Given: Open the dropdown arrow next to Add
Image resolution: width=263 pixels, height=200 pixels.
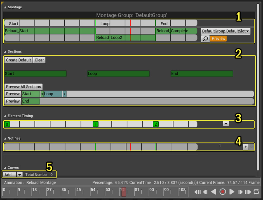Looking at the screenshot, I should pyautogui.click(x=20, y=175).
